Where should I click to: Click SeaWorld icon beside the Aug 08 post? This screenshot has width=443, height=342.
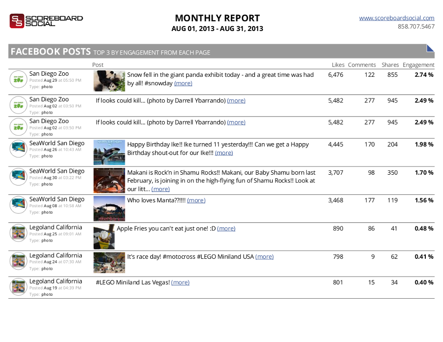(18, 205)
